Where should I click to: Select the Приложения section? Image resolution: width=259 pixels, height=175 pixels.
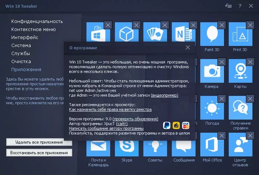(26, 70)
